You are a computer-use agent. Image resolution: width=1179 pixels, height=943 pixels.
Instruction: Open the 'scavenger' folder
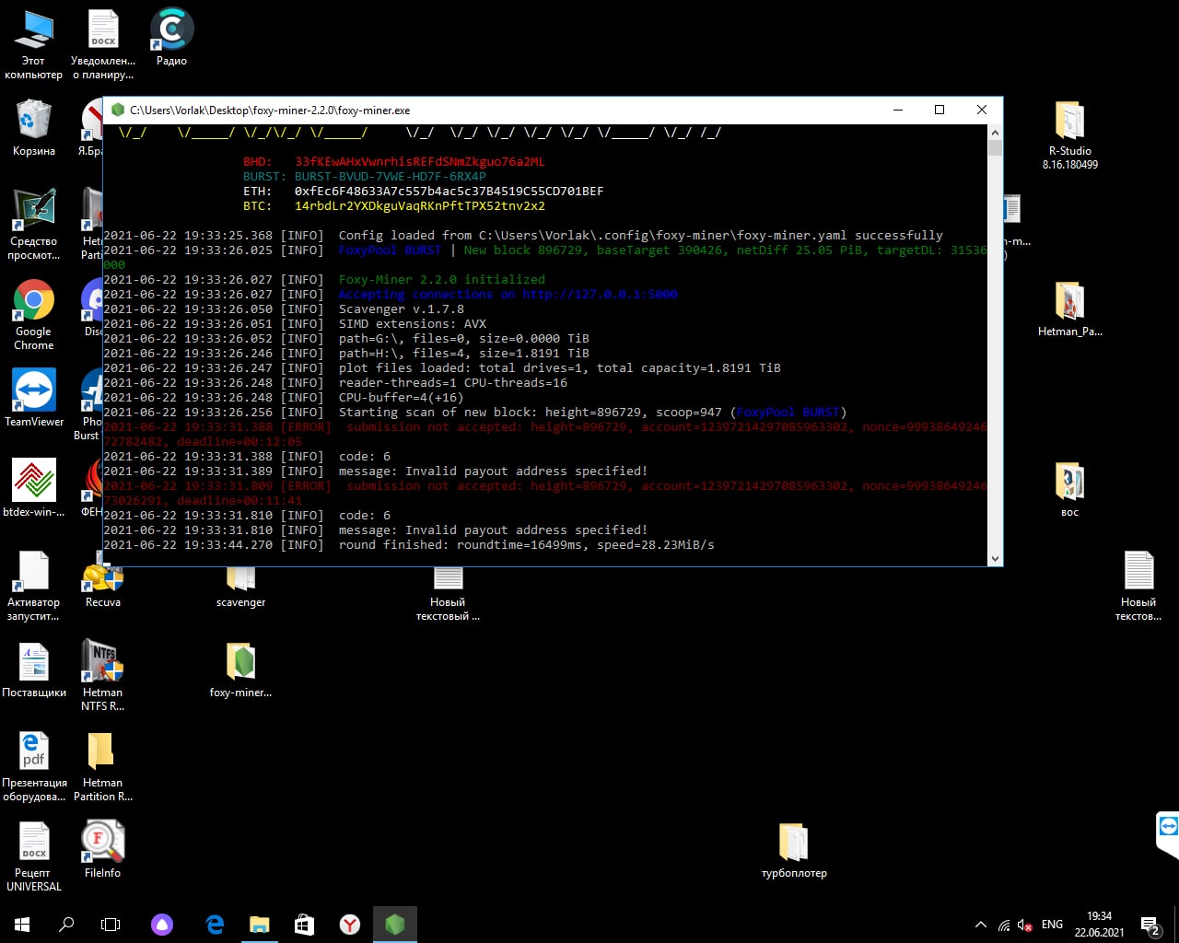(240, 588)
